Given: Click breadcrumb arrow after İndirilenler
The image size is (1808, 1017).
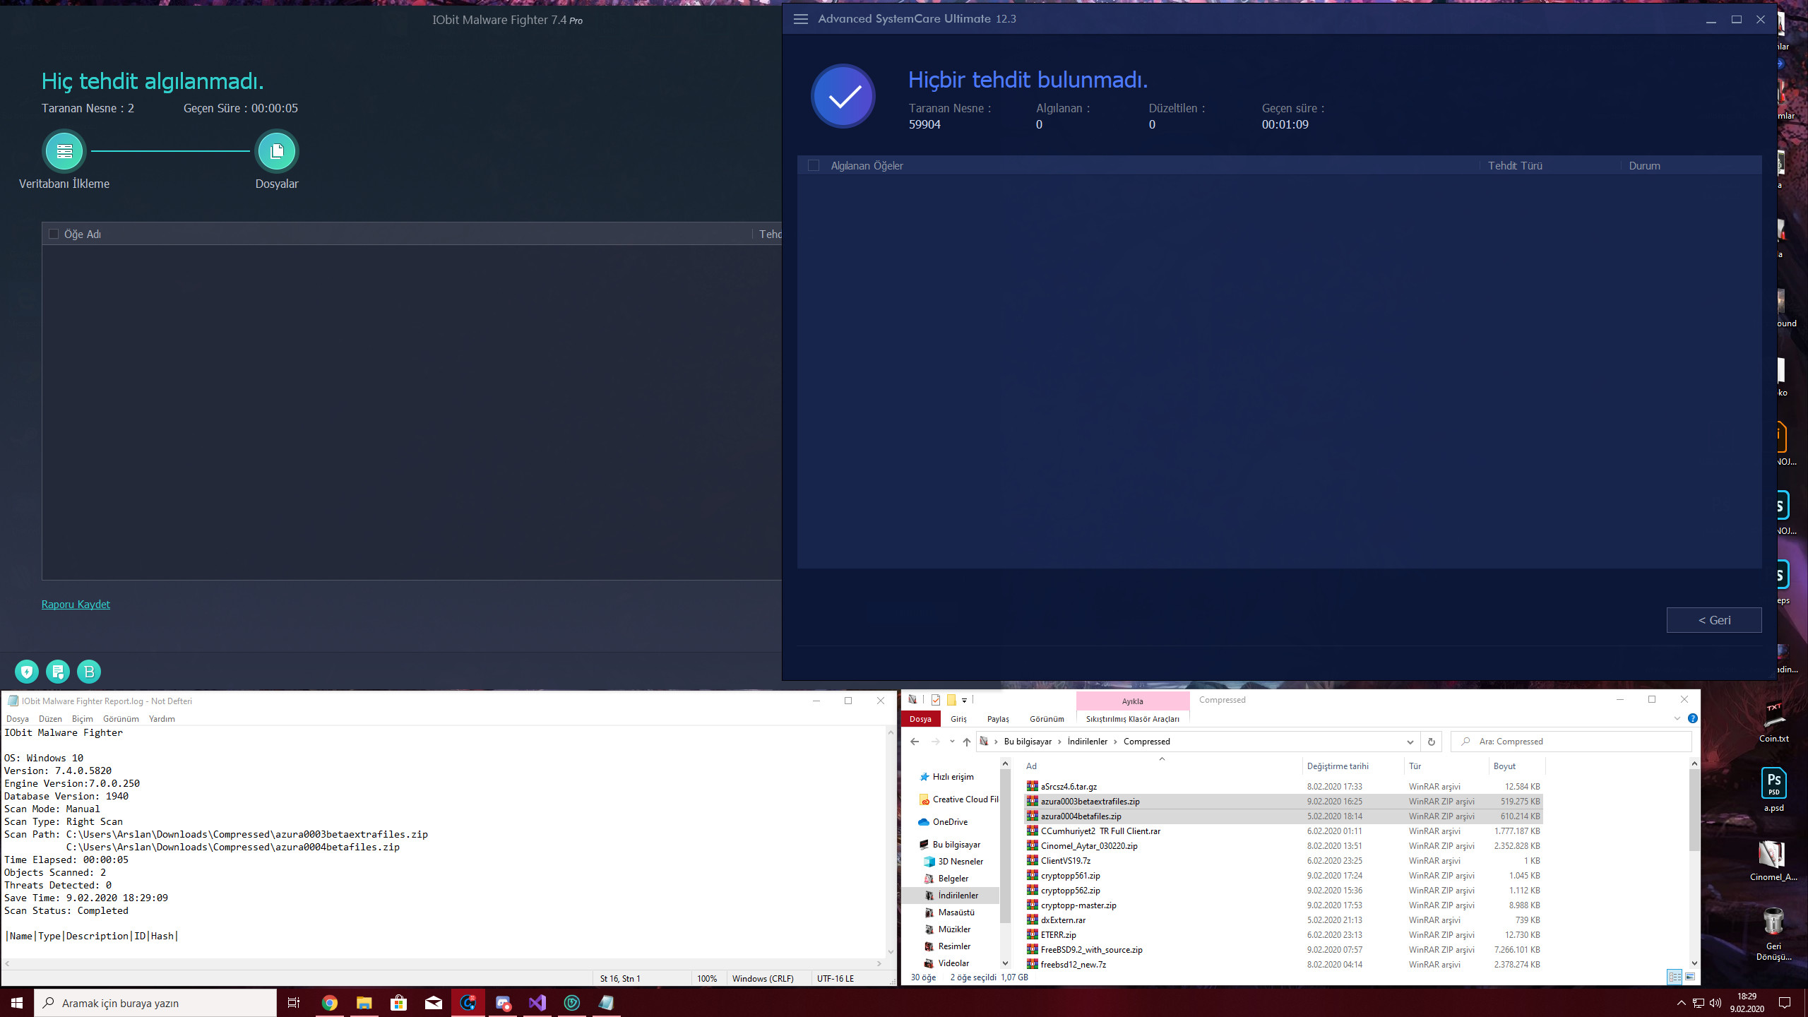Looking at the screenshot, I should 1115,742.
